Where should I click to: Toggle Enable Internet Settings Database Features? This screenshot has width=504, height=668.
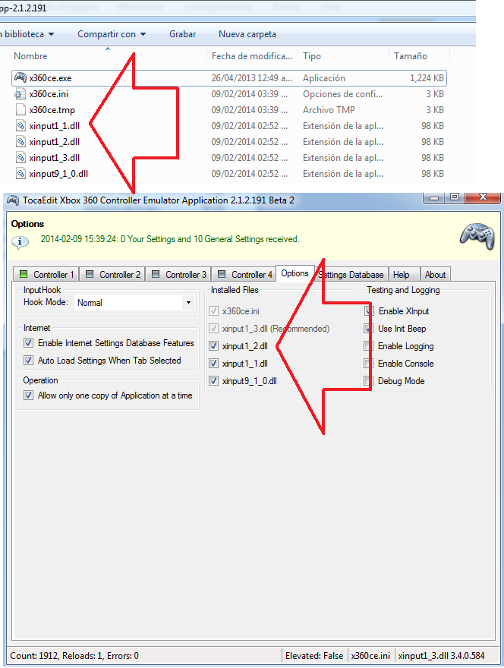click(x=29, y=343)
